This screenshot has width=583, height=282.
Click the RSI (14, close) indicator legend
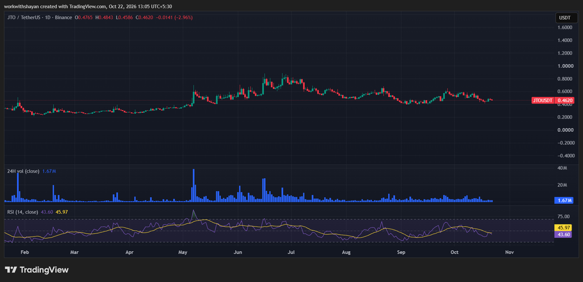(23, 212)
